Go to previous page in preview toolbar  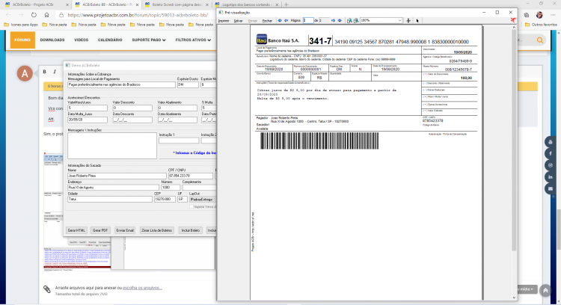tap(286, 20)
